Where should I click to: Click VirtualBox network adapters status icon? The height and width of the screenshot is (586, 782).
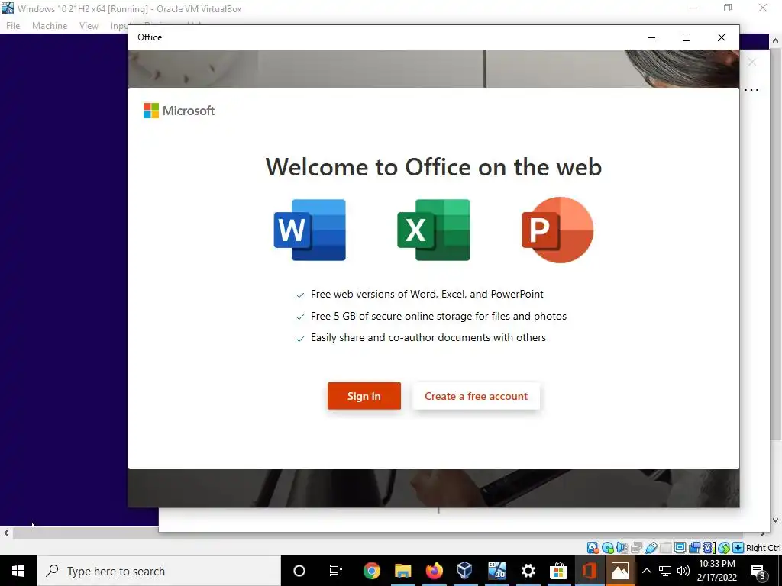(636, 548)
